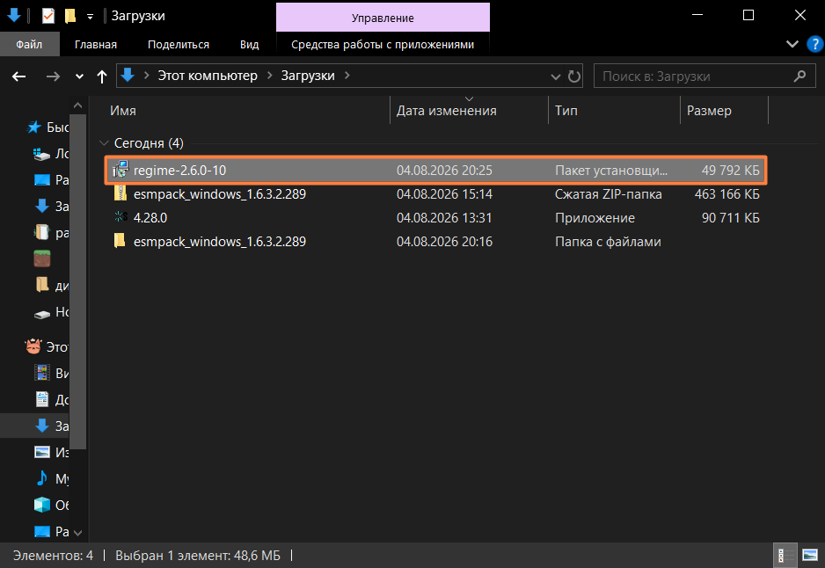825x568 pixels.
Task: Click the Папка с файлами type cell
Action: tap(608, 242)
